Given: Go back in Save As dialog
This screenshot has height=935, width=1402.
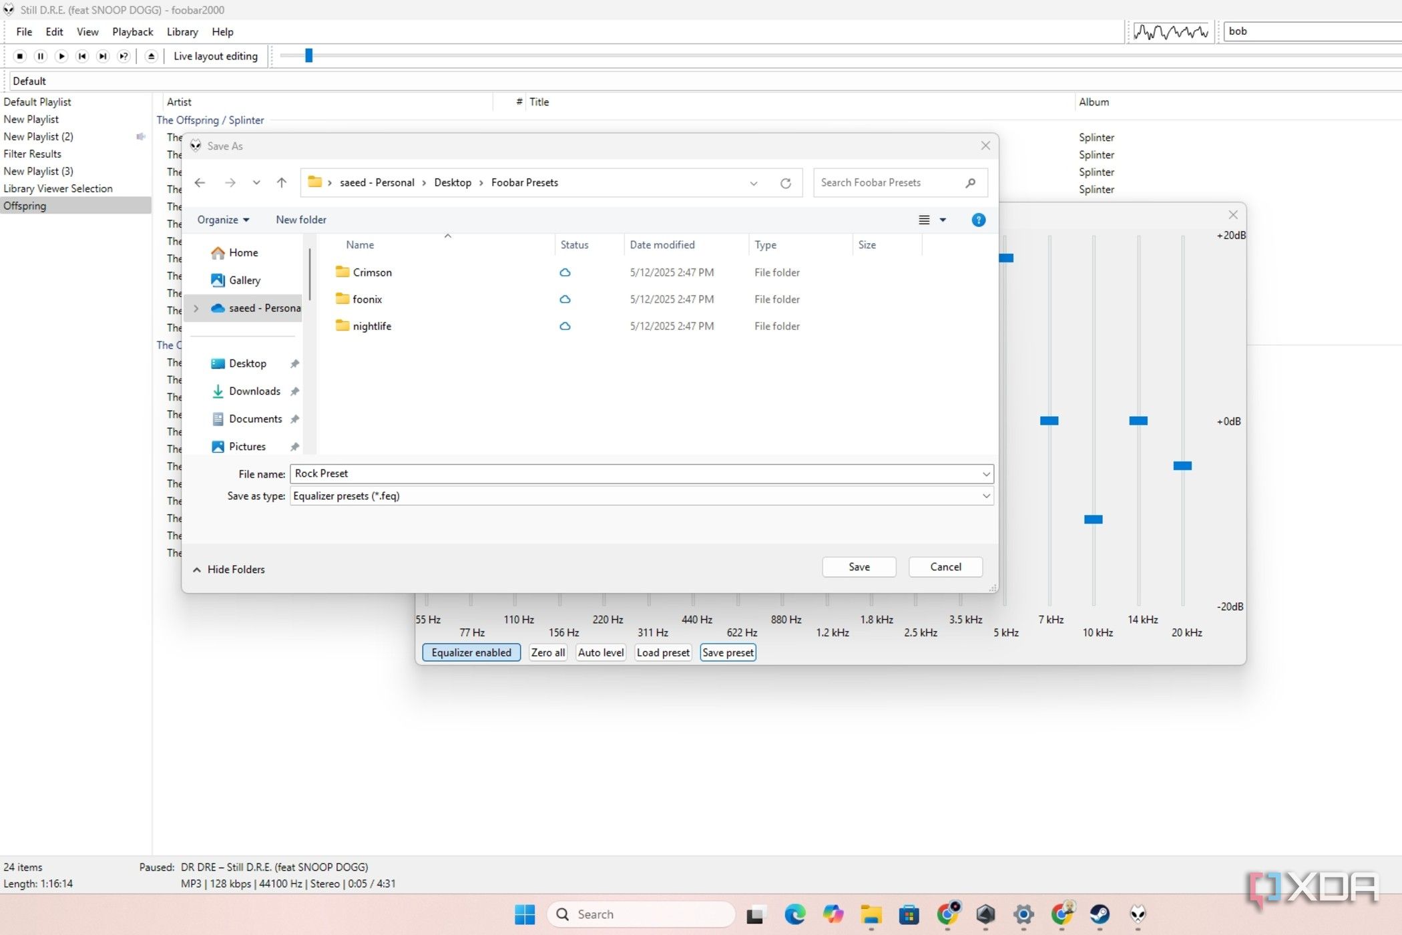Looking at the screenshot, I should pyautogui.click(x=200, y=182).
